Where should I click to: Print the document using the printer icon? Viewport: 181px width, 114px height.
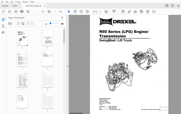[x=22, y=12]
